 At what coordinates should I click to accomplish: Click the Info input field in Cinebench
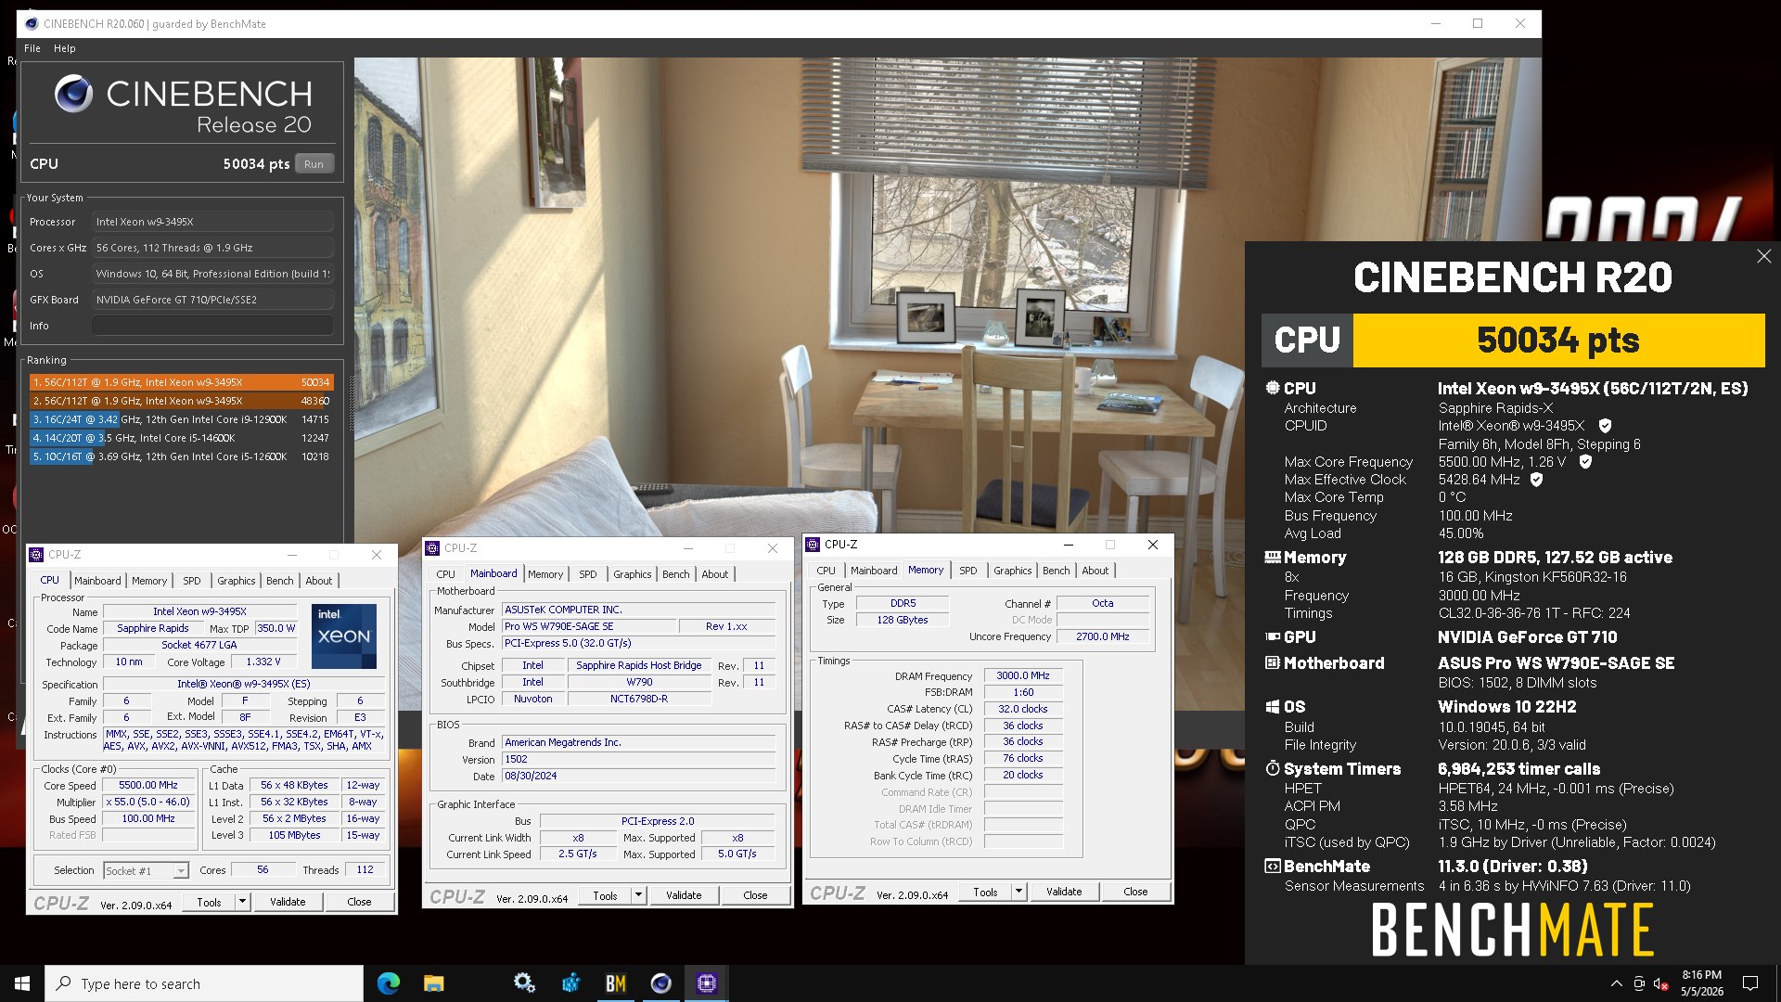click(212, 326)
